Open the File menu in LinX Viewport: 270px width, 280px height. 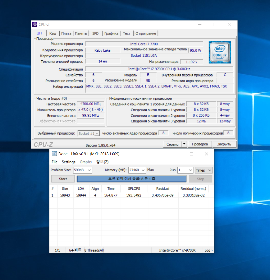tap(55, 162)
